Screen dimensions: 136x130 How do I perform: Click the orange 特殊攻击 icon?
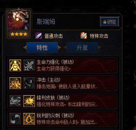point(84,36)
